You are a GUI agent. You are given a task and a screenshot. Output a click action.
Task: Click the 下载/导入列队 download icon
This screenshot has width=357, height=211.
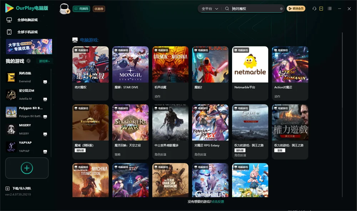[x=7, y=189]
